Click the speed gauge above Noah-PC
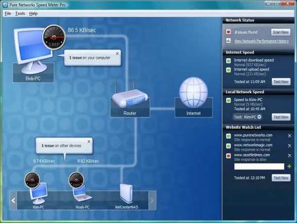Screen dimensions: 297x223 click(76, 180)
